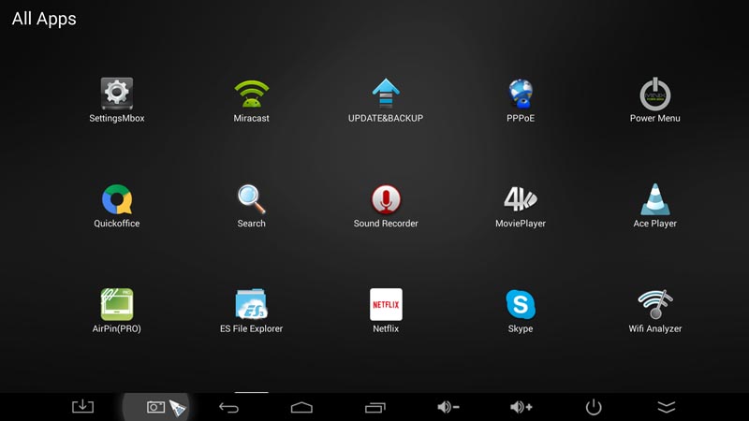Launch Ace Player cone icon
Screen dimensions: 749x421
point(654,199)
